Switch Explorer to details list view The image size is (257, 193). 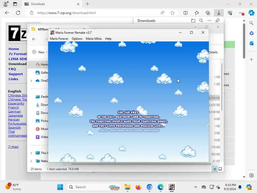point(215,169)
